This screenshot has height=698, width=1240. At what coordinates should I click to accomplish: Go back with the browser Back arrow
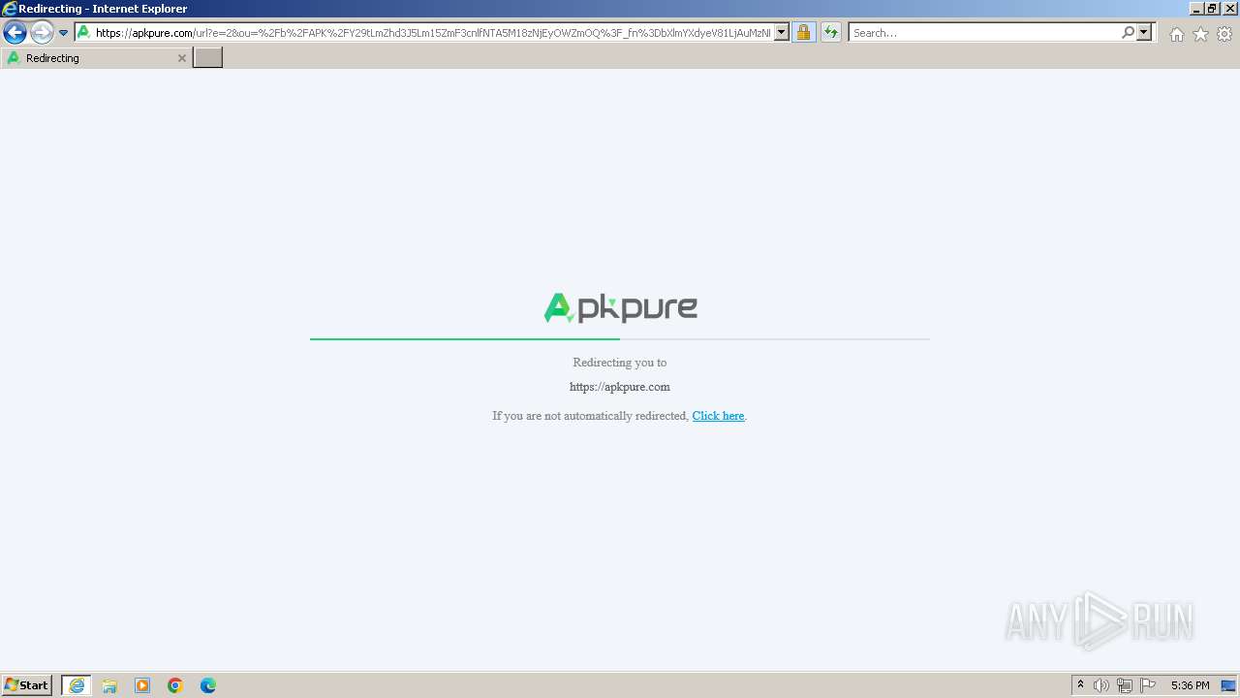15,33
